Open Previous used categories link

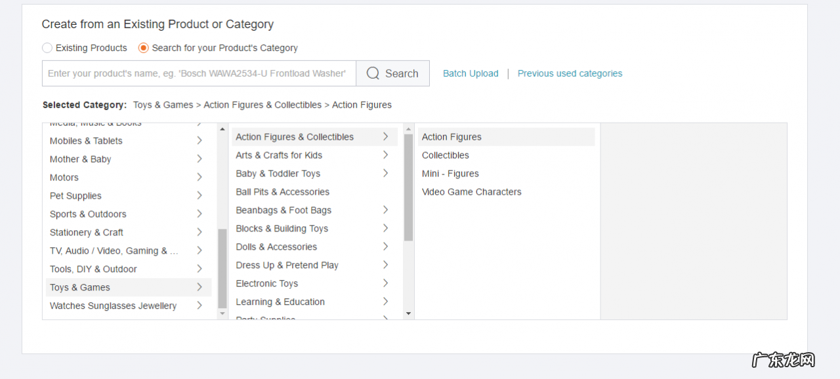tap(570, 73)
